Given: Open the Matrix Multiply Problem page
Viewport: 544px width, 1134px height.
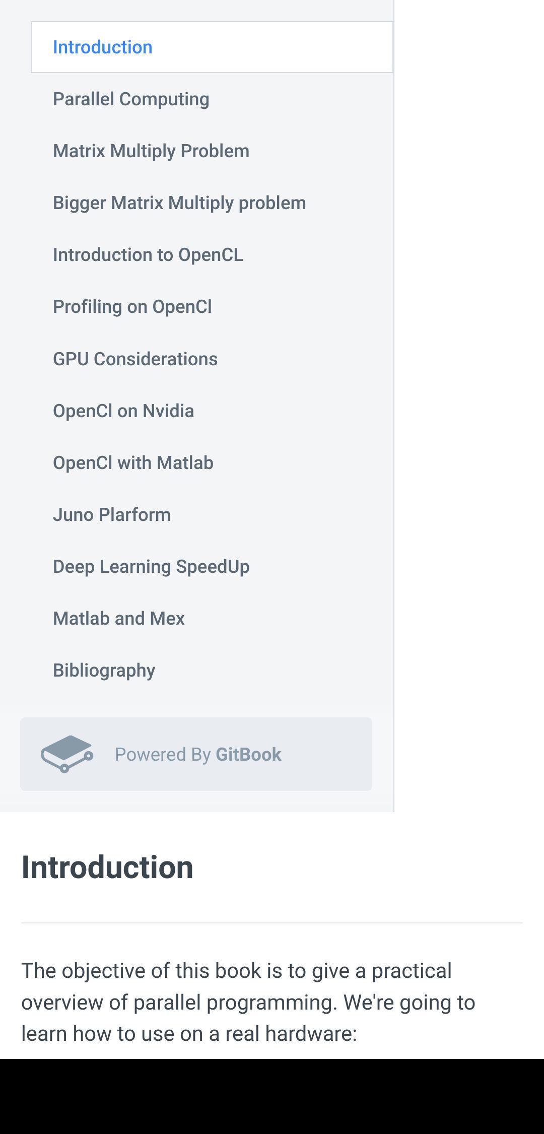Looking at the screenshot, I should pyautogui.click(x=151, y=151).
